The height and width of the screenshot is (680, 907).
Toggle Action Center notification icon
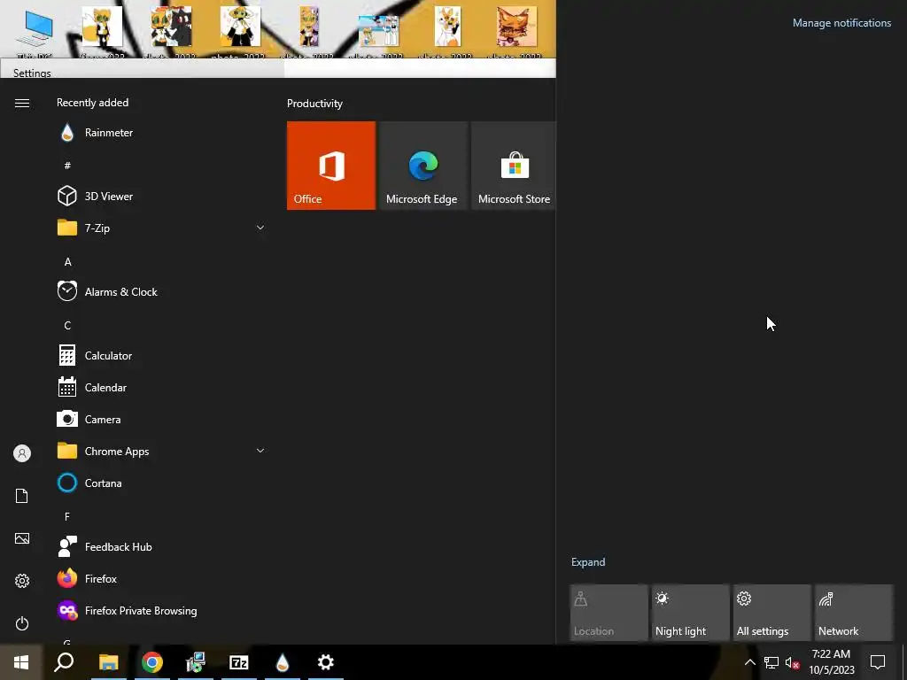[x=878, y=662]
